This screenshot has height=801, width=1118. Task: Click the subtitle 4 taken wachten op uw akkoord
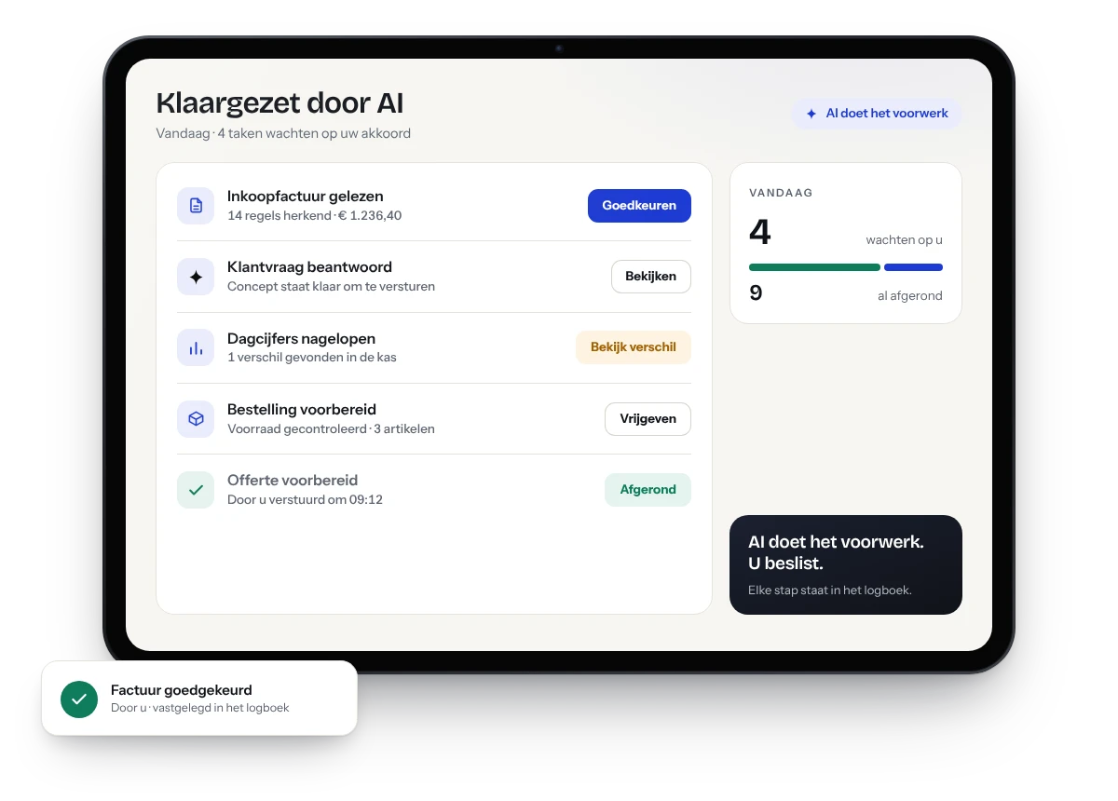pyautogui.click(x=314, y=133)
